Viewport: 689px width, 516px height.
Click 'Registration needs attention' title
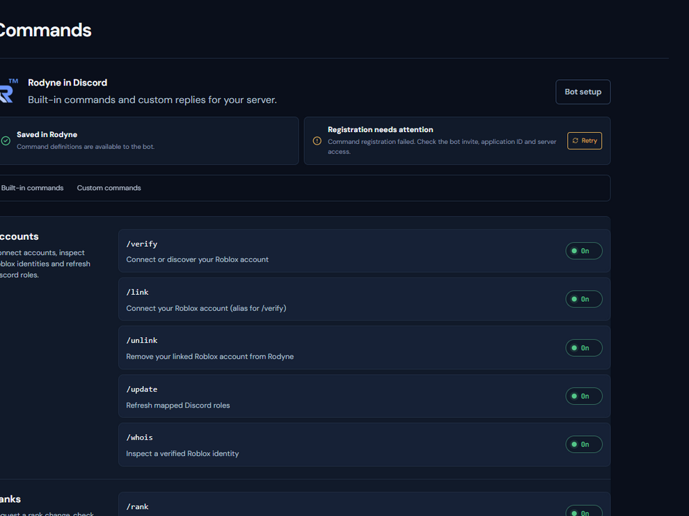click(380, 129)
